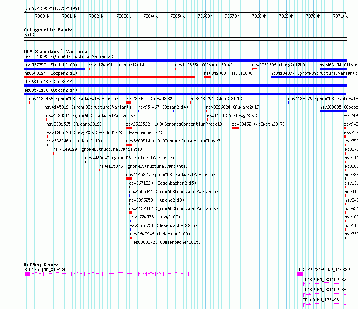Screen dimensions: 358x309
Task: Open nsv3381565 (Audano2019) variant
Action: pyautogui.click(x=74, y=124)
